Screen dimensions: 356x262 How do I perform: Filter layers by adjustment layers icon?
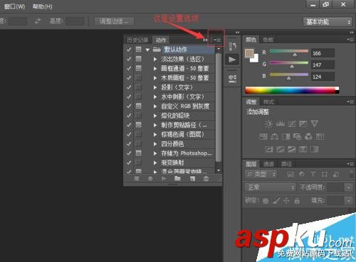302,175
